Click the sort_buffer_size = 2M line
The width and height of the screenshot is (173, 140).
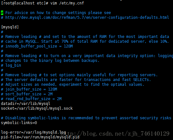(x=27, y=94)
